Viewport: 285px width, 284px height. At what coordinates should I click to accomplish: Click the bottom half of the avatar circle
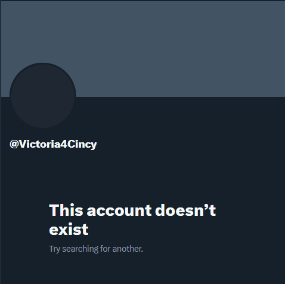tap(42, 112)
